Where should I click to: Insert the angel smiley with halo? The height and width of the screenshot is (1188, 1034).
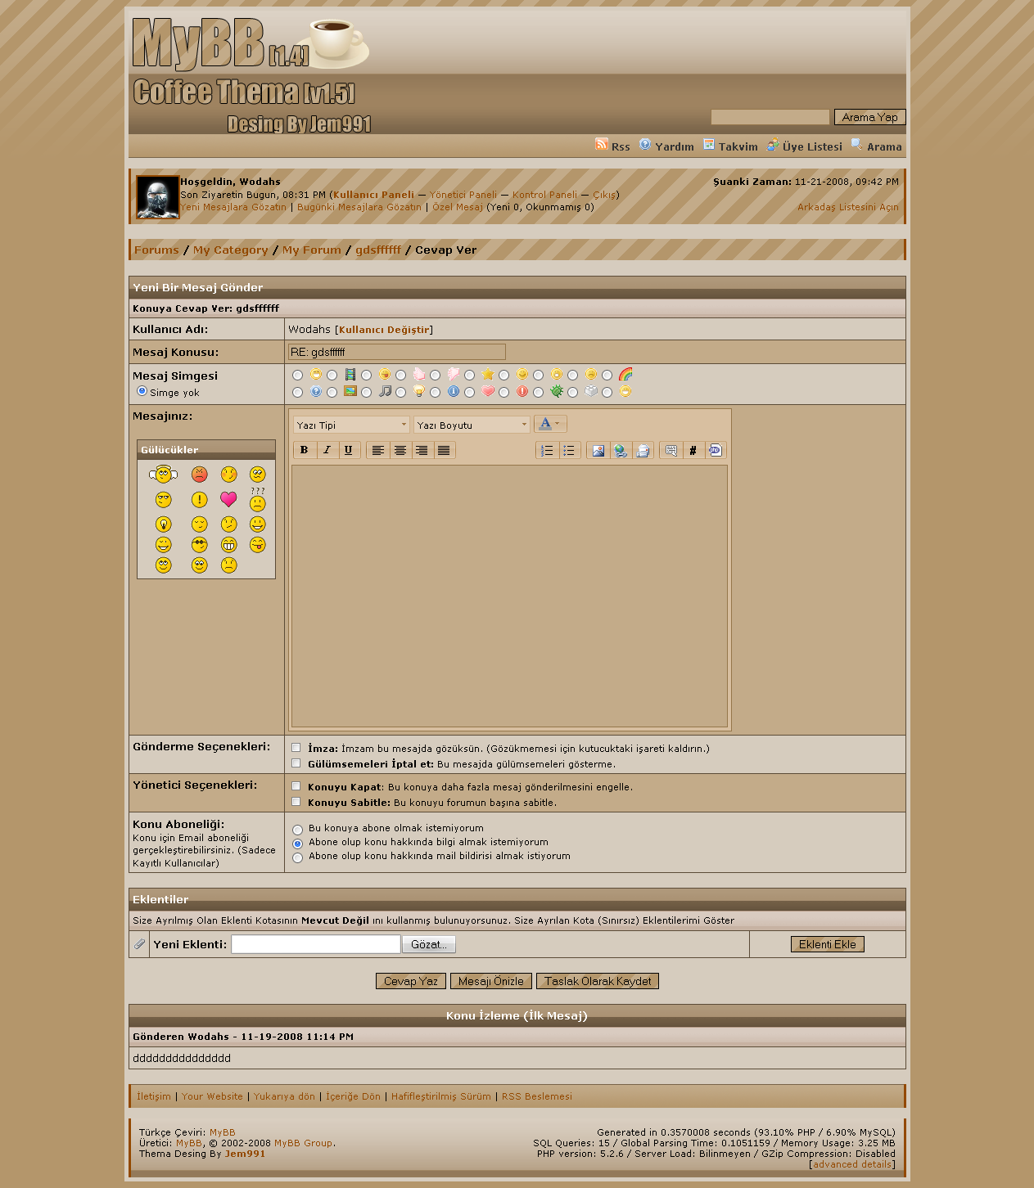point(164,474)
